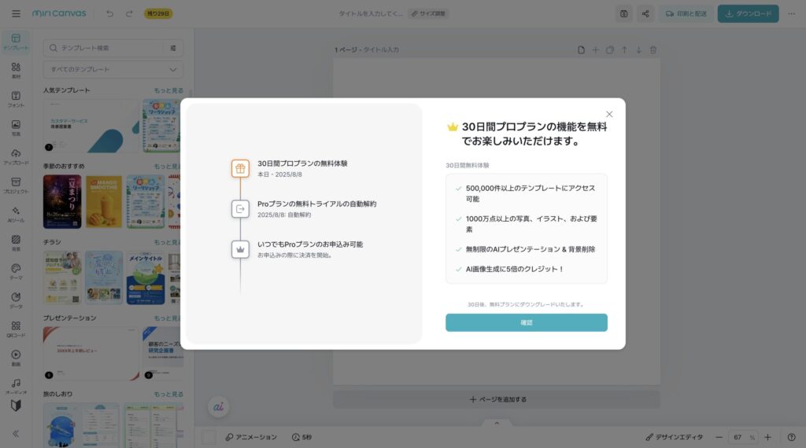
Task: Click ページを追加する add page bar
Action: pyautogui.click(x=497, y=399)
